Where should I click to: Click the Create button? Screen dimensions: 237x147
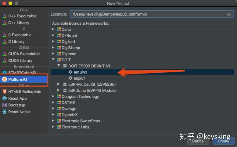(223, 141)
